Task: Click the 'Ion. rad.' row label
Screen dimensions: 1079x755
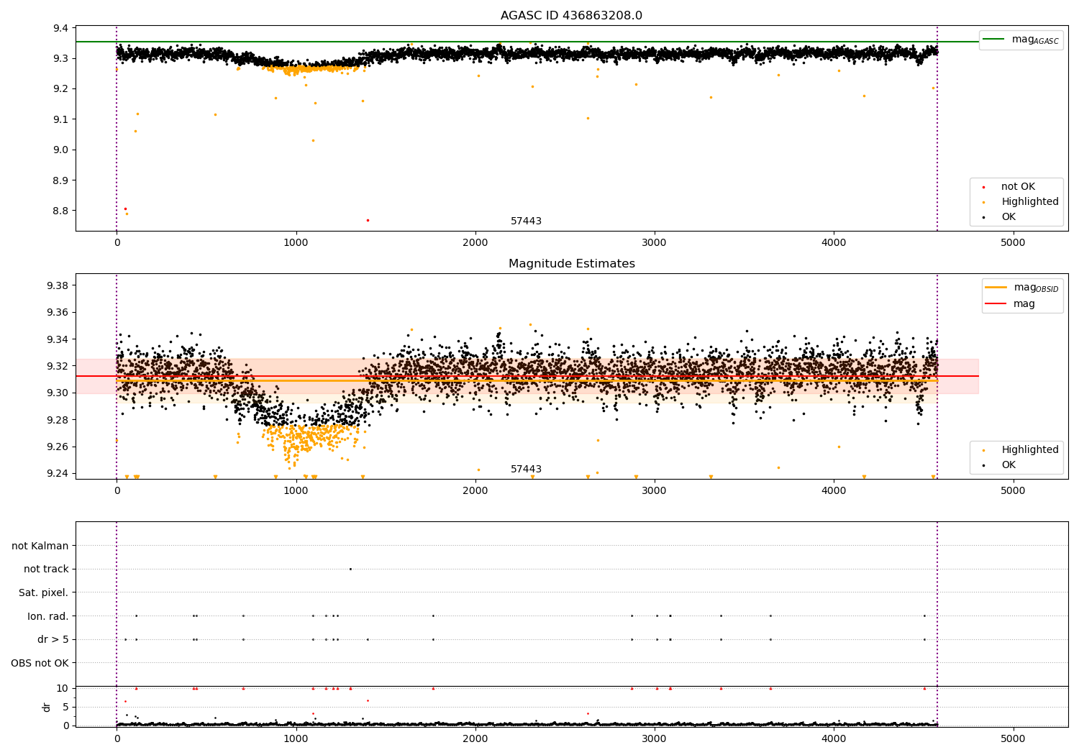Action: 48,616
